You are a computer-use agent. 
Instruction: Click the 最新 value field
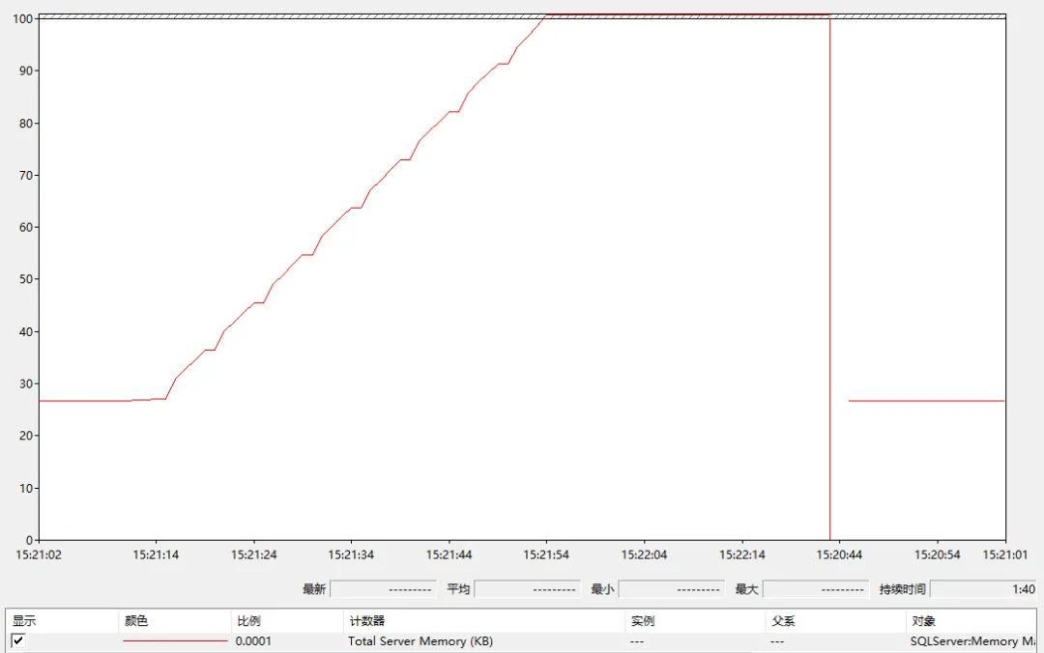(383, 589)
